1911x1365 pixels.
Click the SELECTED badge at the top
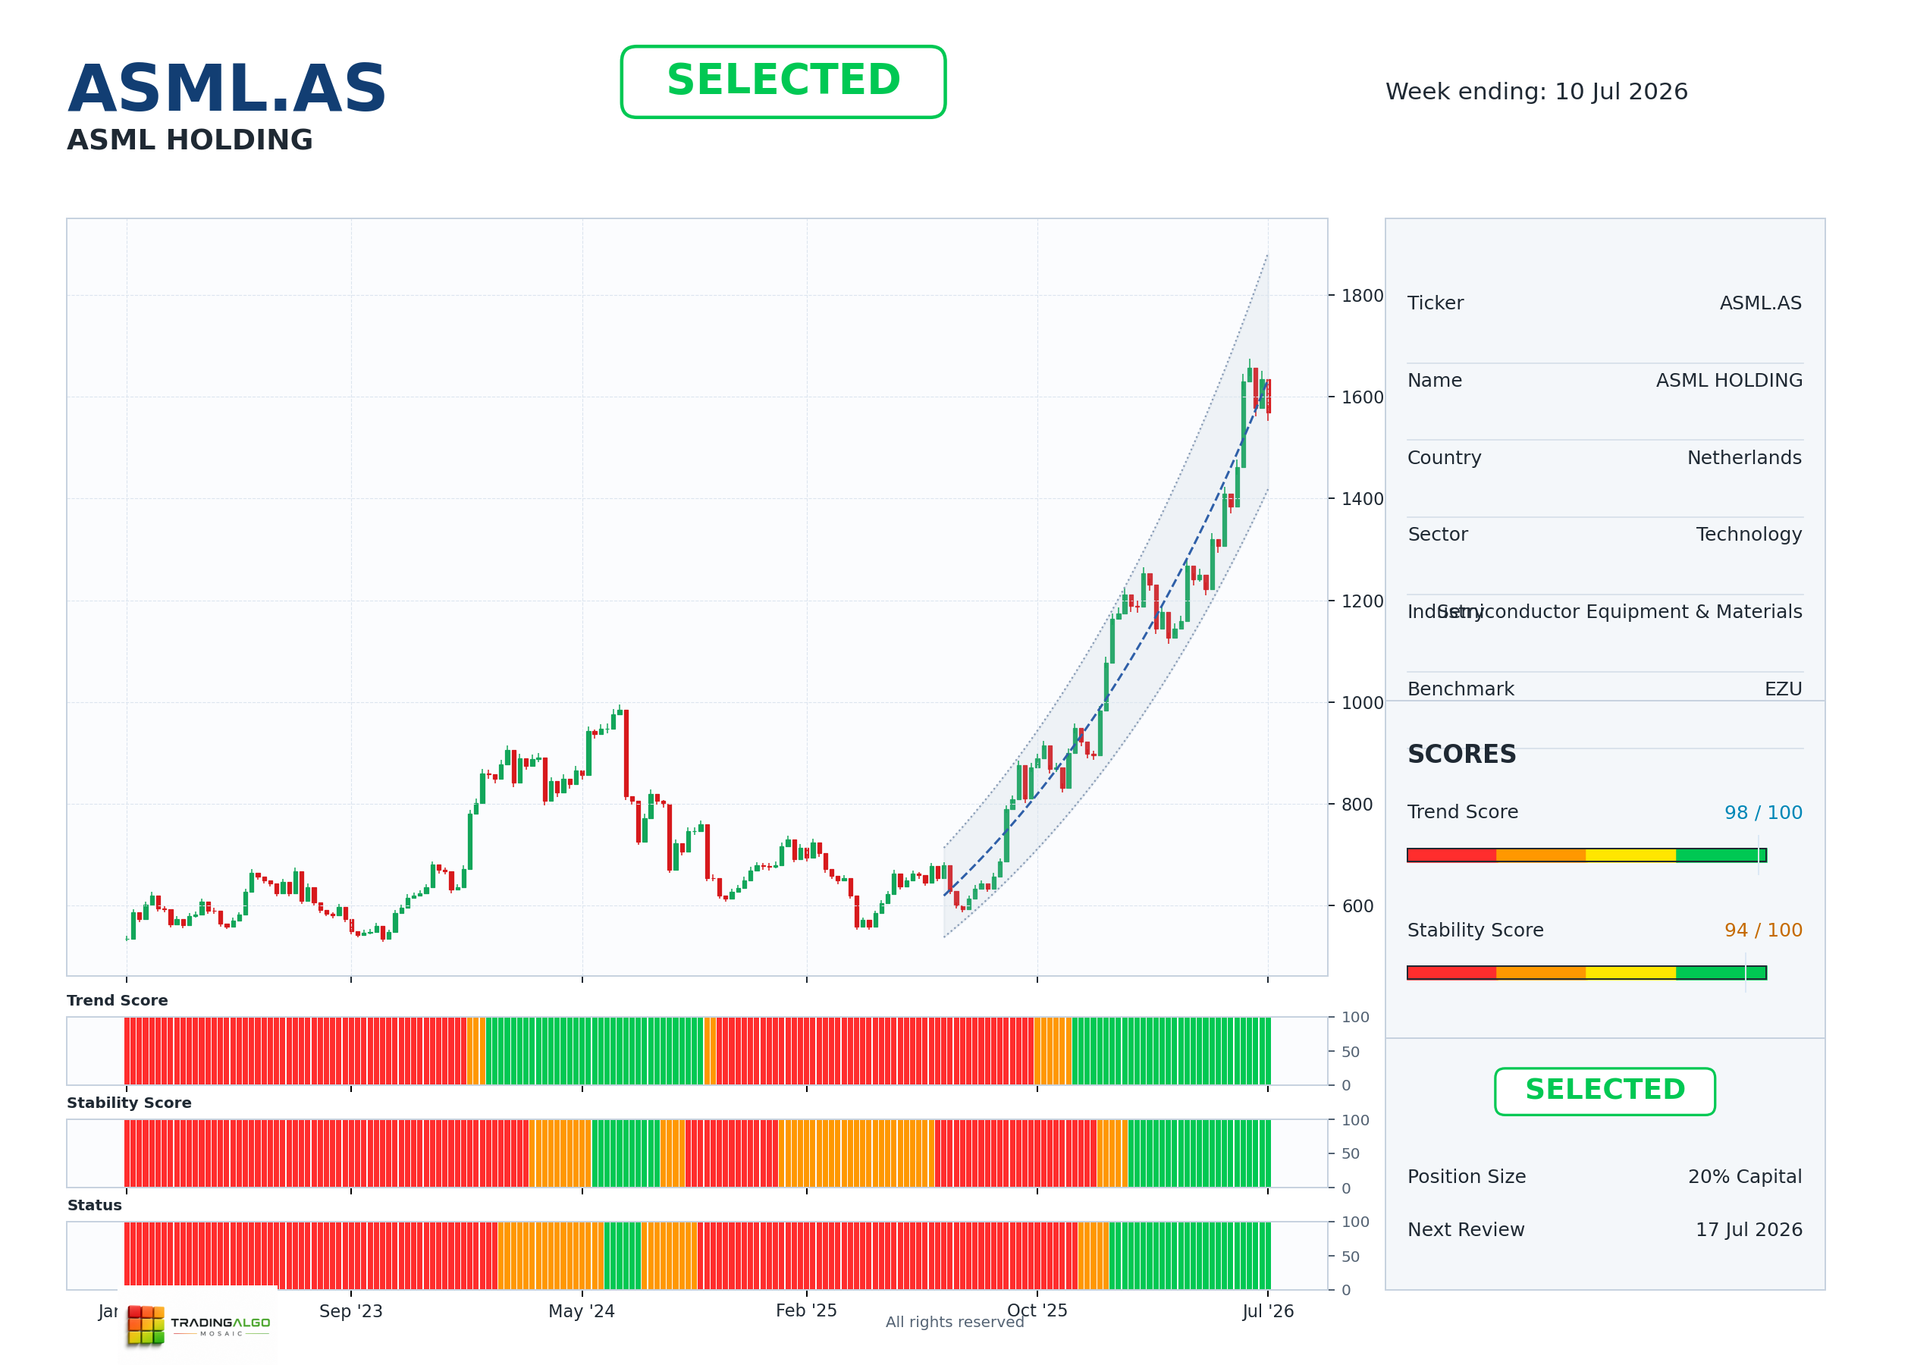coord(783,82)
